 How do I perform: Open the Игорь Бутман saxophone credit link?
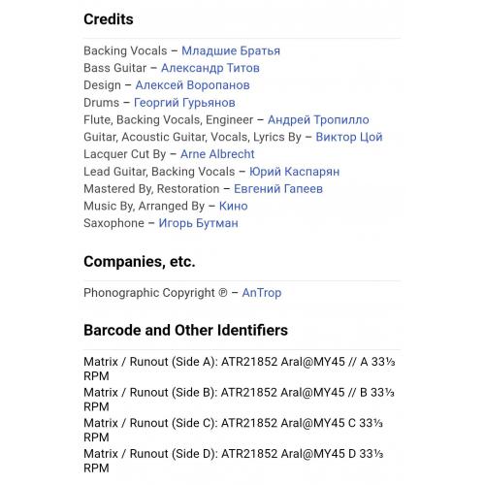click(x=198, y=223)
